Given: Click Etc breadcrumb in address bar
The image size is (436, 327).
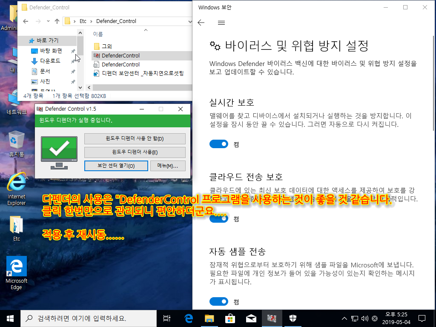Looking at the screenshot, I should [83, 21].
